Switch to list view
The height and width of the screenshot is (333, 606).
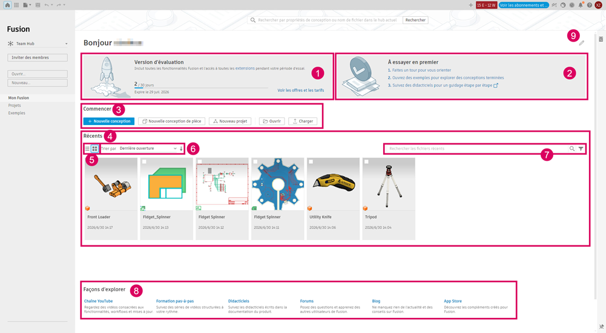pyautogui.click(x=87, y=149)
